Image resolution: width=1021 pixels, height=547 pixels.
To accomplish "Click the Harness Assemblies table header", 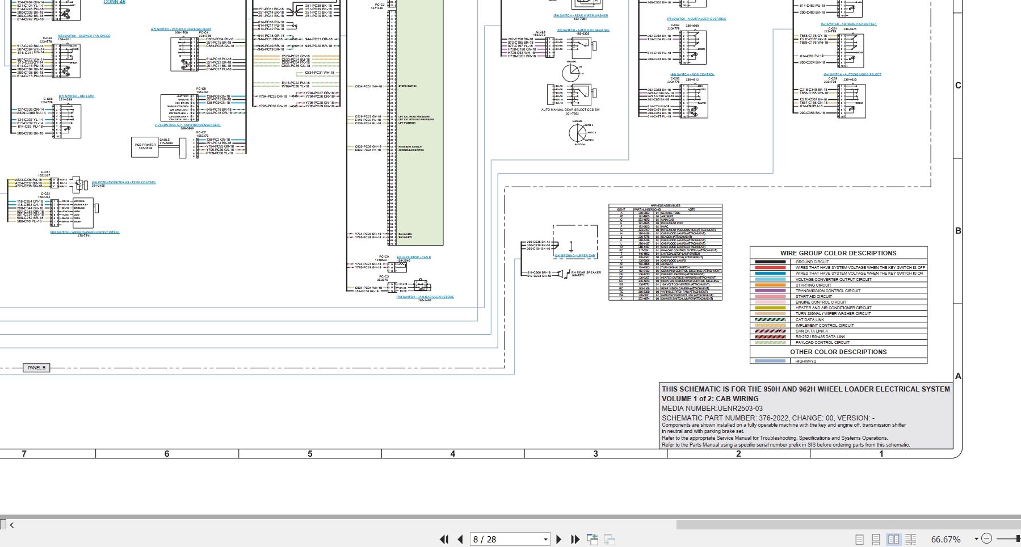I will pos(665,205).
